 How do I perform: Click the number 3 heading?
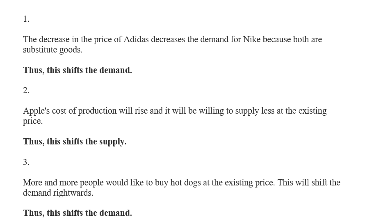tap(26, 162)
